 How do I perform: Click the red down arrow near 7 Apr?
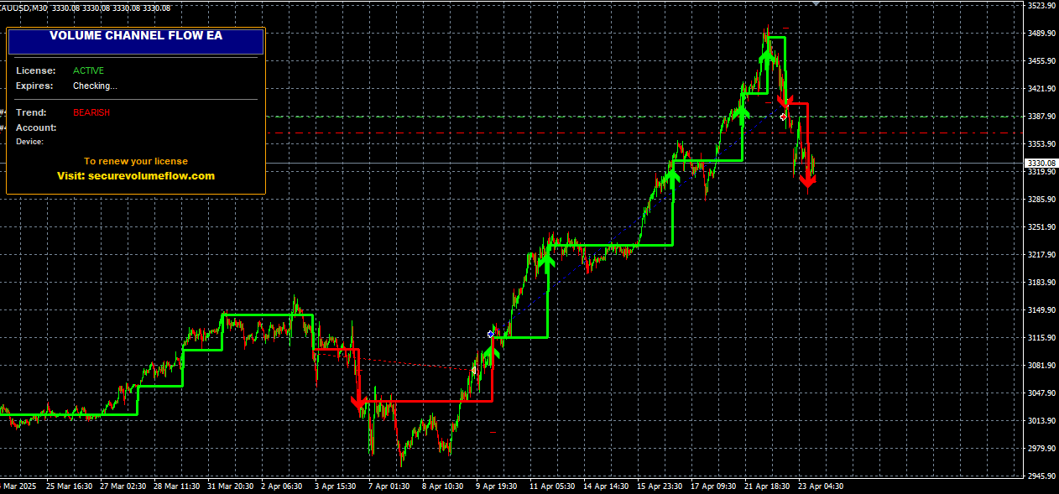click(360, 401)
